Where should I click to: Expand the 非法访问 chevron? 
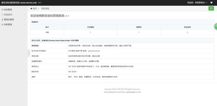tap(24, 15)
